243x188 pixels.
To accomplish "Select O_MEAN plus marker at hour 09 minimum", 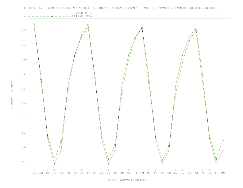I will 54,164.
